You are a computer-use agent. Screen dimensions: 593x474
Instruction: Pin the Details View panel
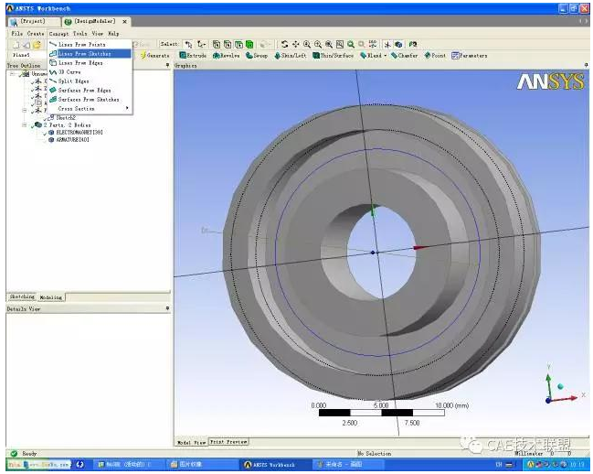tap(167, 308)
